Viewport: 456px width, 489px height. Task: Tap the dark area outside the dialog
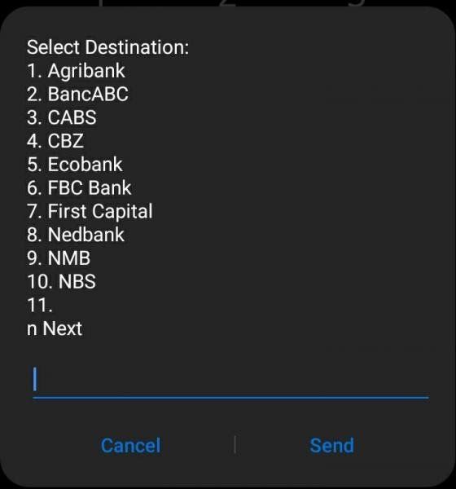pos(227,3)
